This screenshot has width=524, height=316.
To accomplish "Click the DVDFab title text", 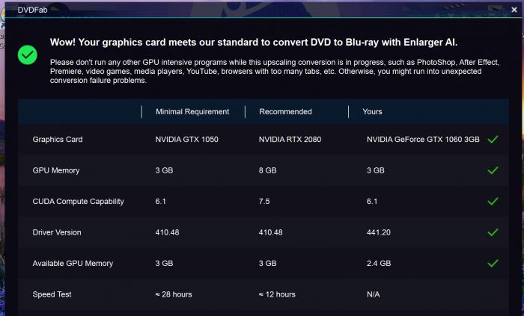I will pos(32,10).
